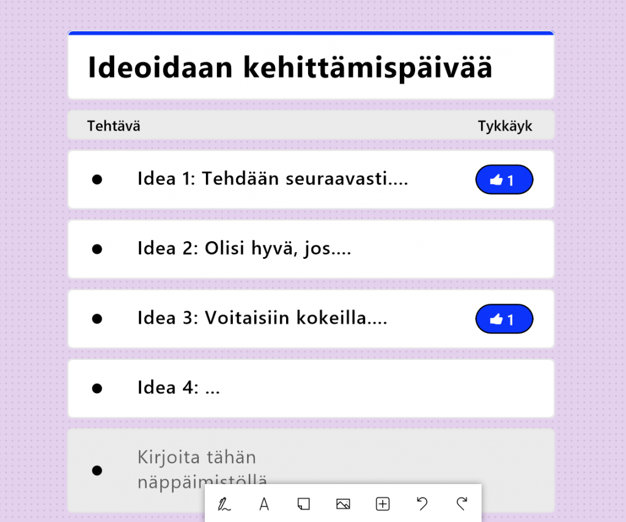Select the inking pen tool
The height and width of the screenshot is (522, 626).
224,504
